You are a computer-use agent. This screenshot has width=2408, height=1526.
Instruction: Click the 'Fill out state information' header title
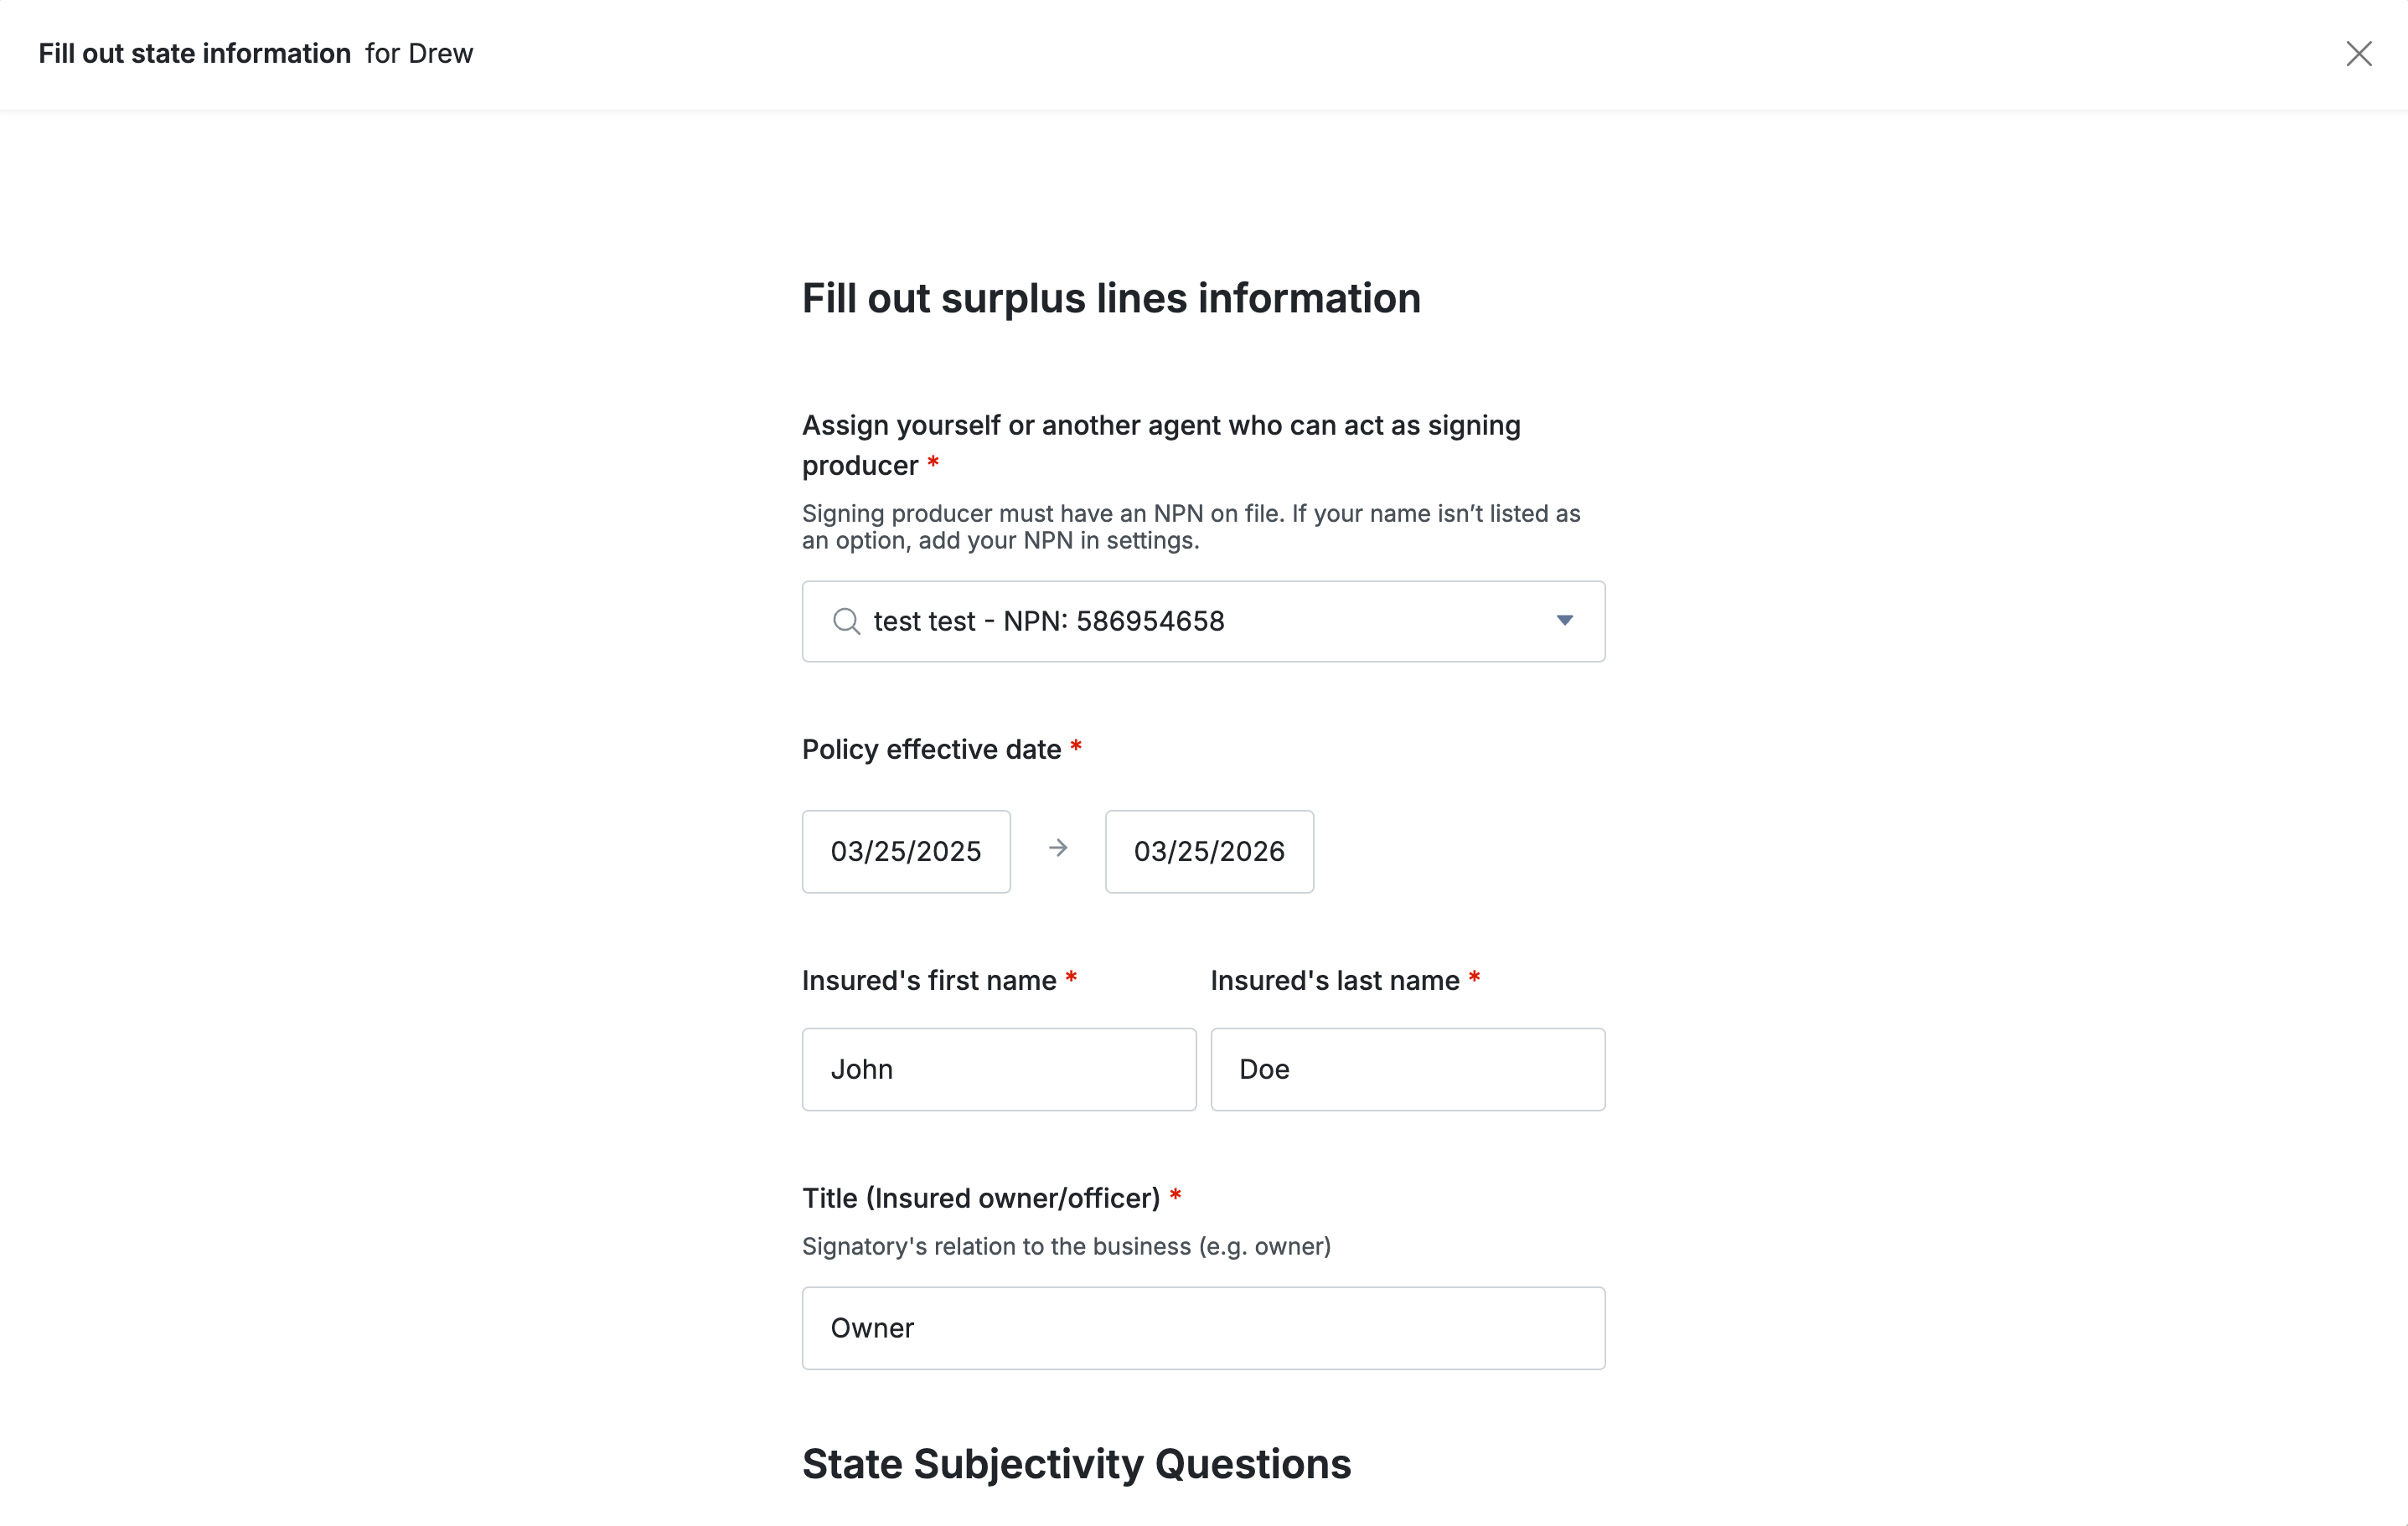pyautogui.click(x=195, y=54)
